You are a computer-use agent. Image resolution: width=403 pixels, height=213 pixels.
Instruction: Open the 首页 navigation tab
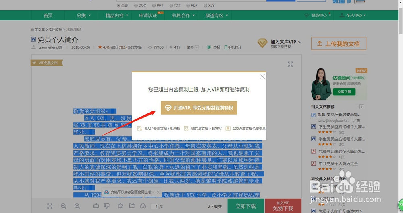[48, 15]
